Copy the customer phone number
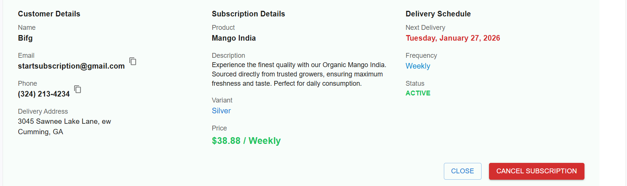This screenshot has height=186, width=627. [x=78, y=89]
